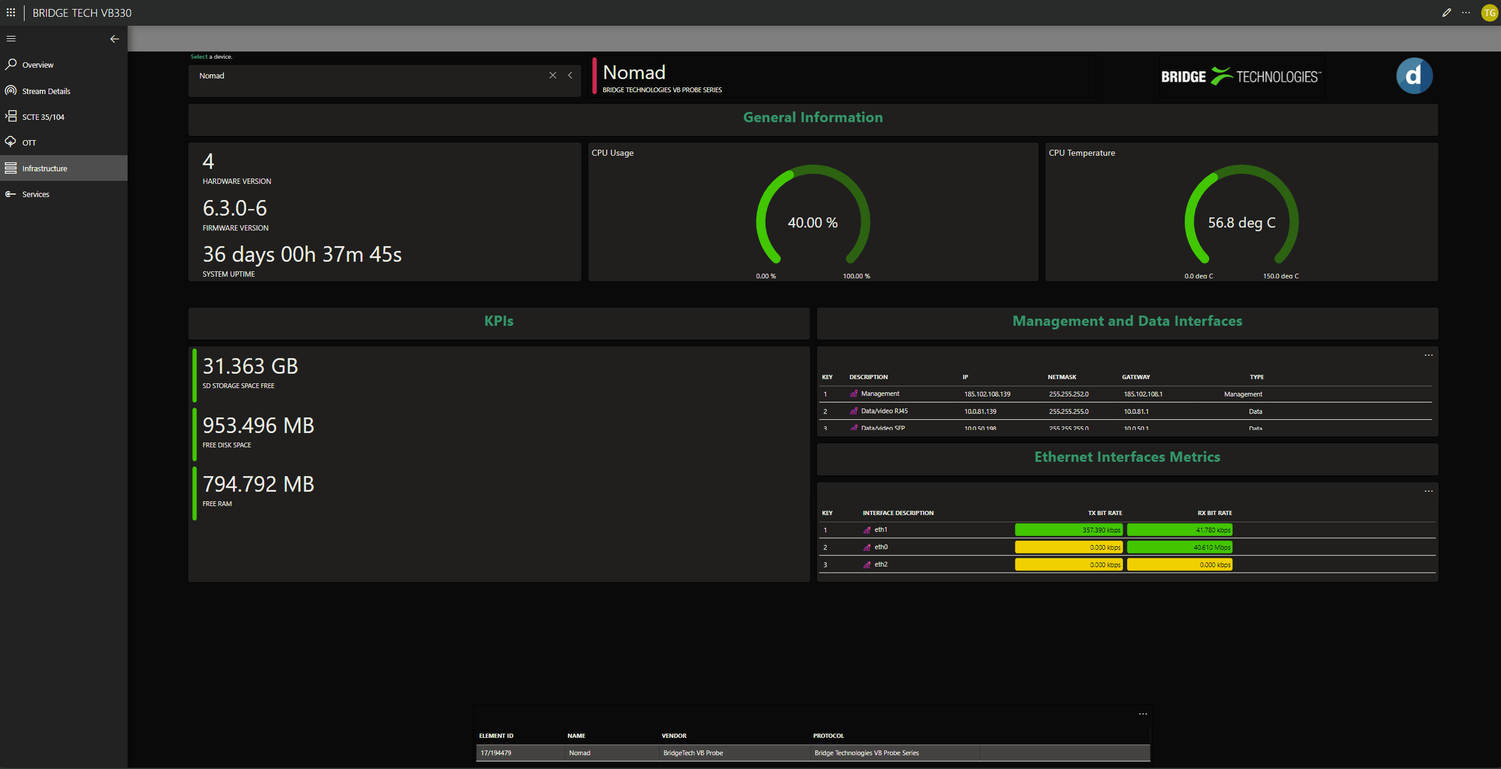Go to SCTE 35/104 page
1501x769 pixels.
tap(63, 117)
